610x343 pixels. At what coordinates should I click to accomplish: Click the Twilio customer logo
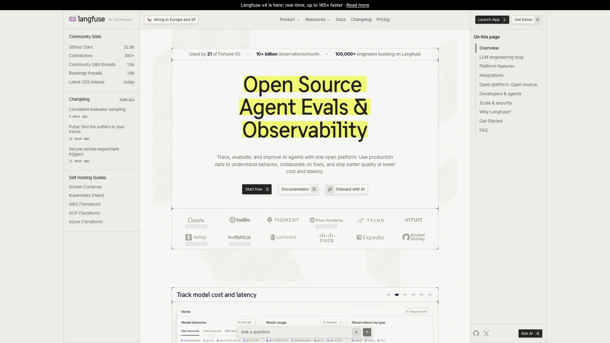click(x=240, y=220)
